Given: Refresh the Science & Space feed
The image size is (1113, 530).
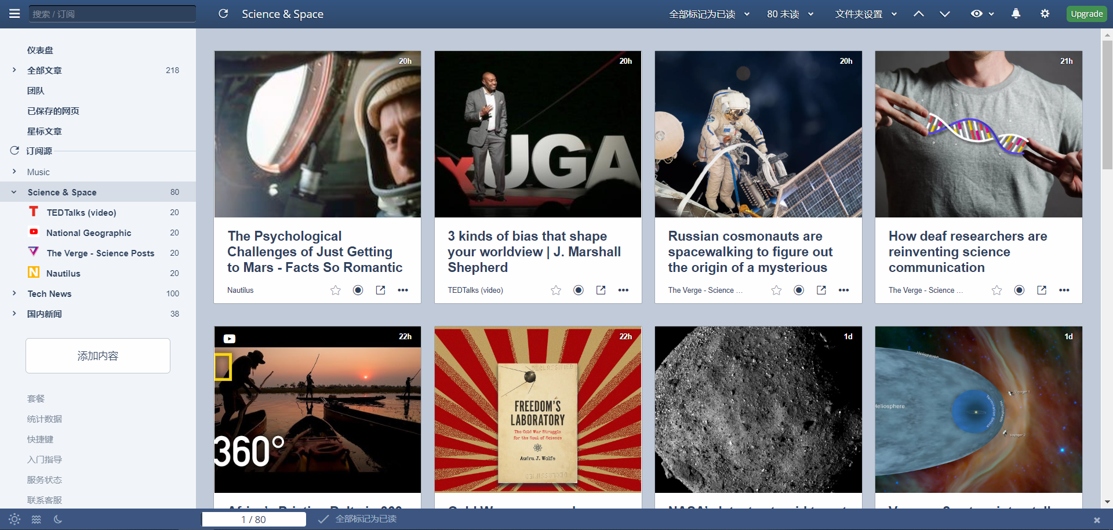Looking at the screenshot, I should coord(223,13).
